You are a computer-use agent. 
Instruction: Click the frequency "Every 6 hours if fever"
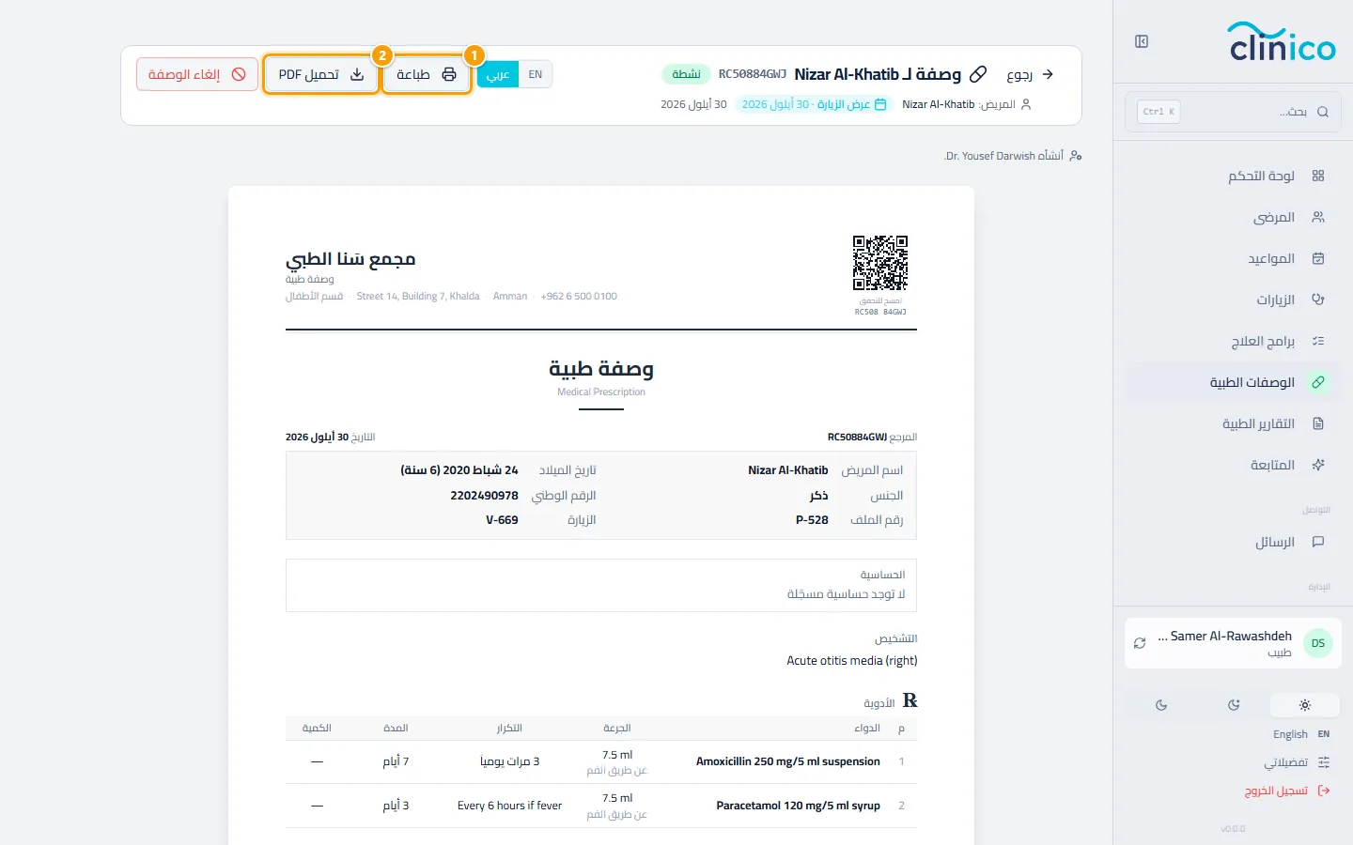coord(509,806)
